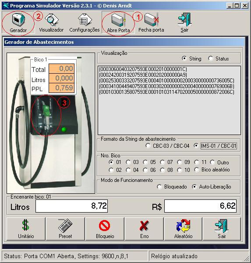Select nozzle number 07
251x263 pixels.
coord(166,162)
